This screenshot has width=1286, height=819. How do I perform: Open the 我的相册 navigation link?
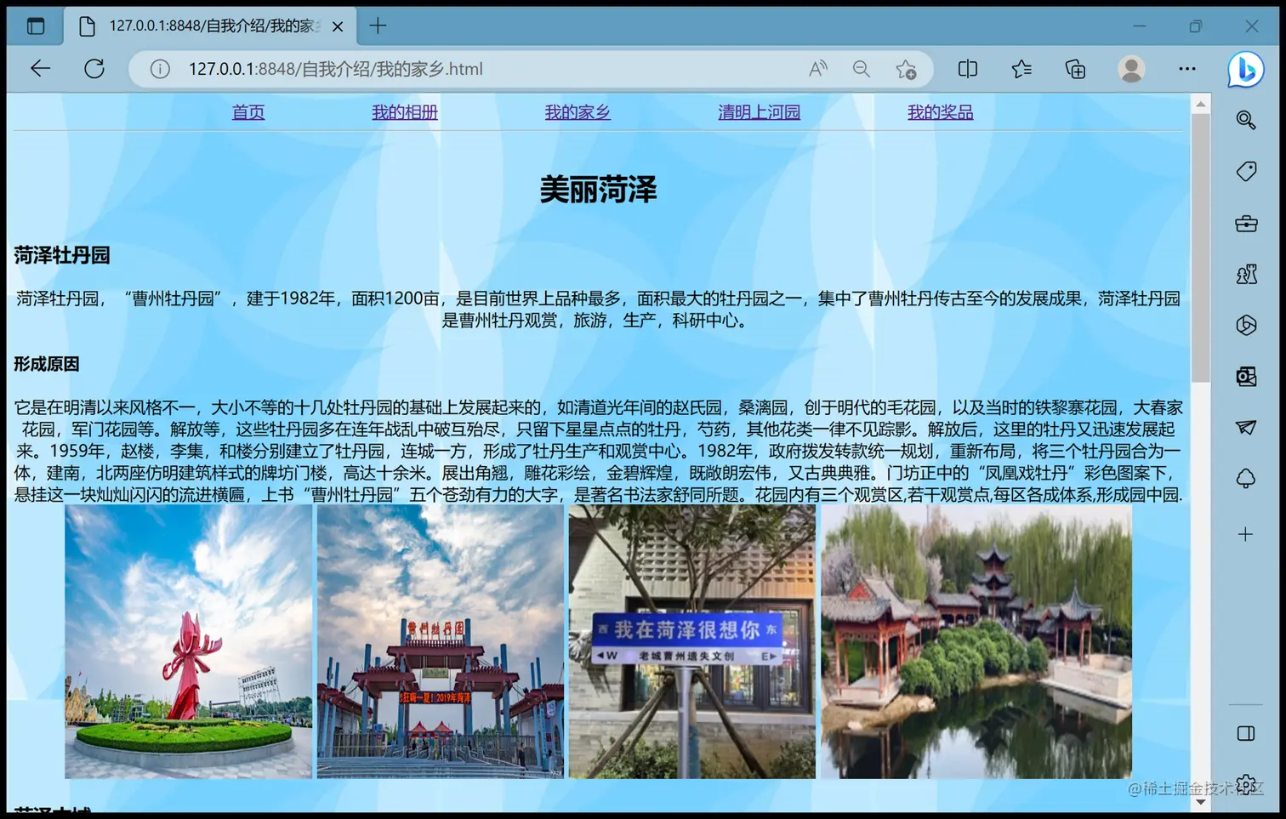click(404, 111)
